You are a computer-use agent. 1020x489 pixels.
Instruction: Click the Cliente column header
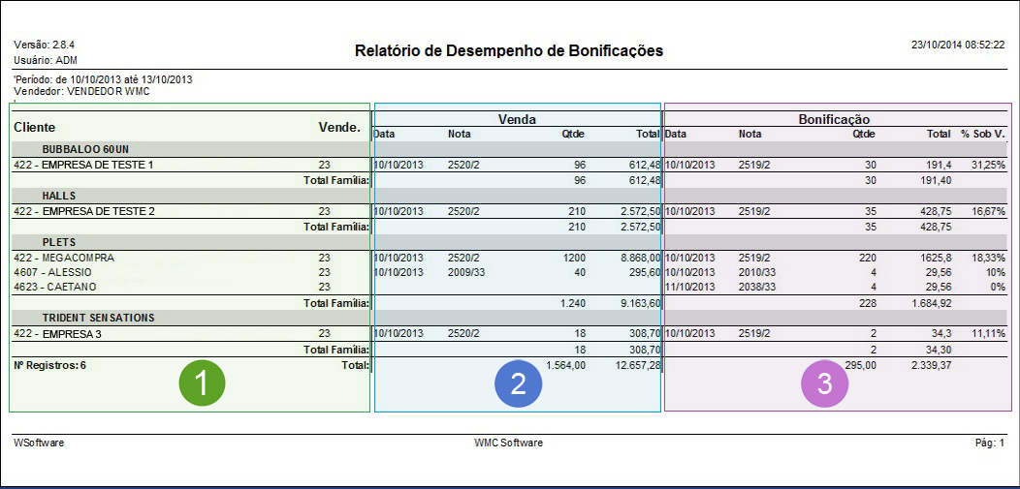pos(35,127)
